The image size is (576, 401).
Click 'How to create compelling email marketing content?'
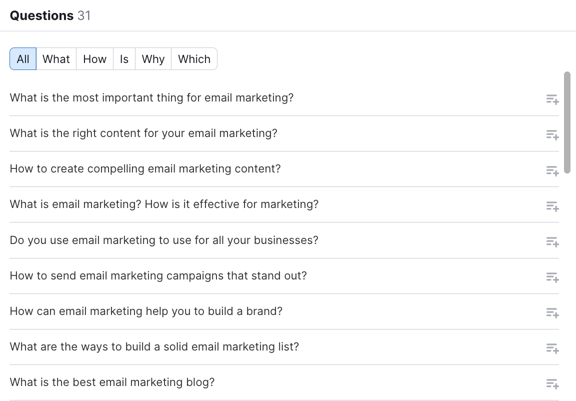coord(145,169)
